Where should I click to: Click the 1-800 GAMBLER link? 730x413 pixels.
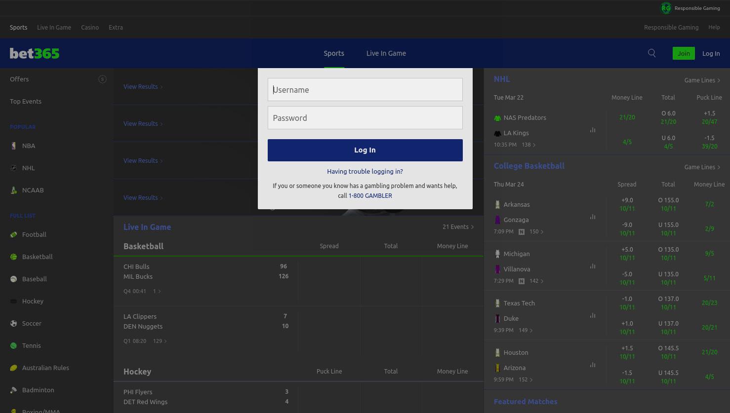coord(370,195)
